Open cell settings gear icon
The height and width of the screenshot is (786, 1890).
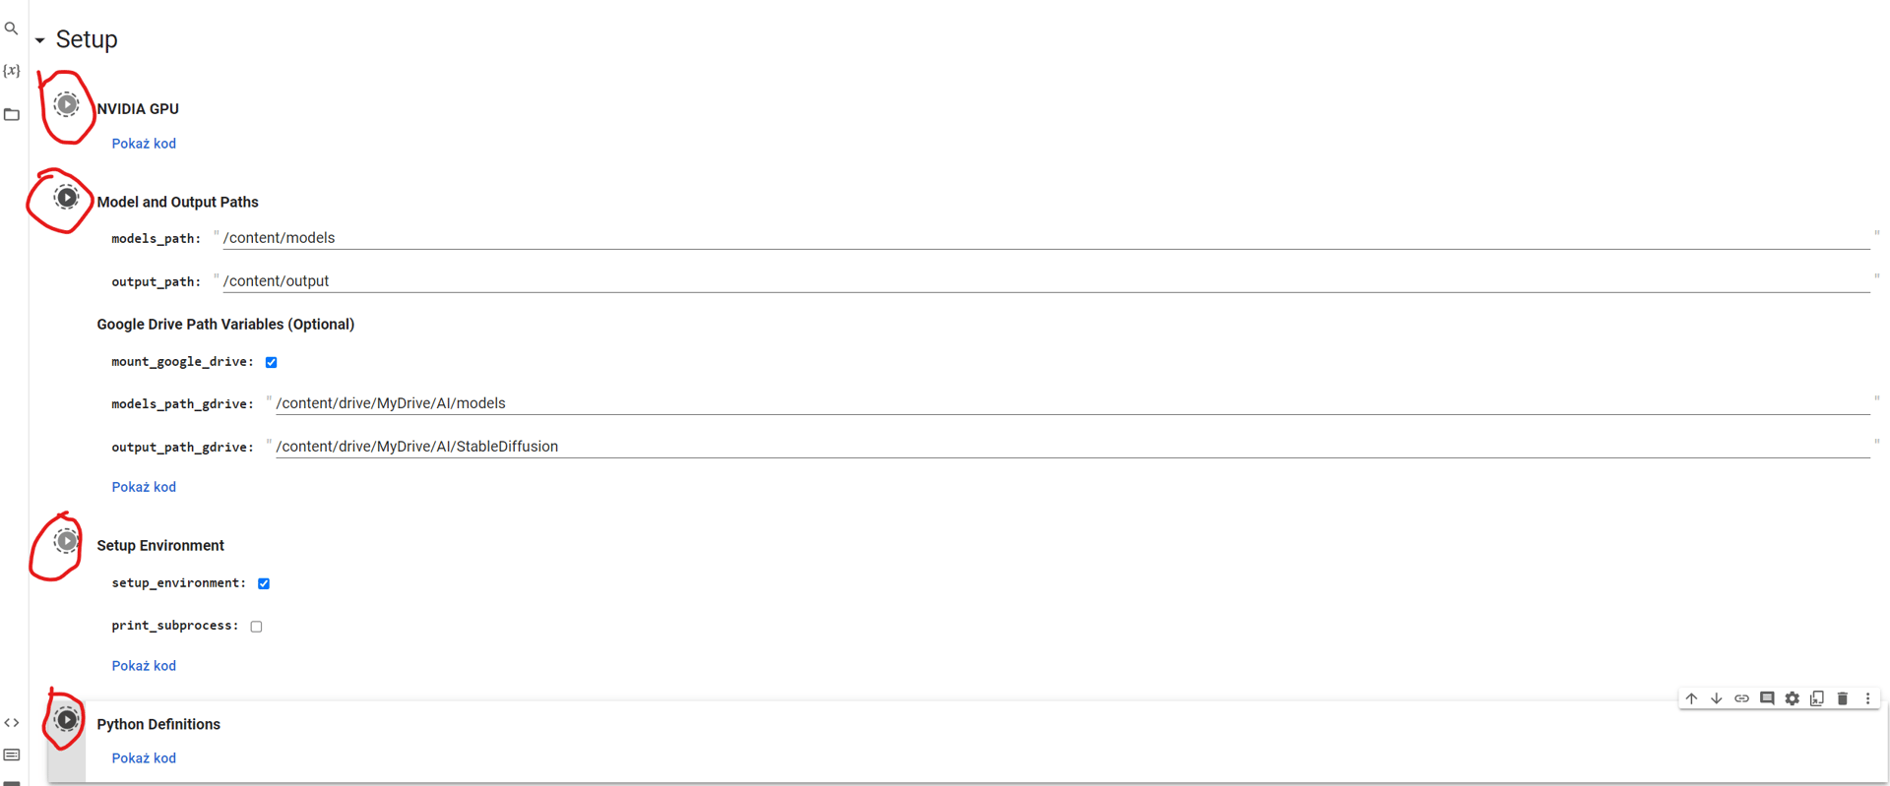point(1792,698)
